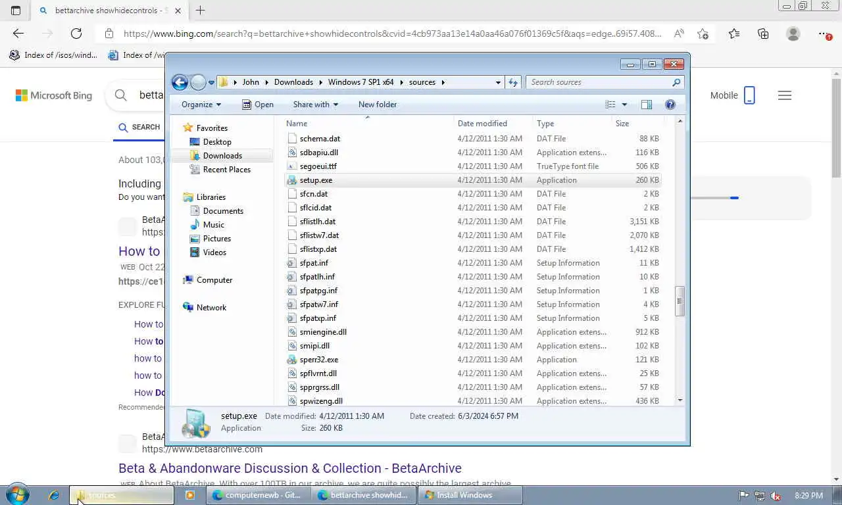
Task: Click the Bing SEARCH tab
Action: [x=139, y=128]
